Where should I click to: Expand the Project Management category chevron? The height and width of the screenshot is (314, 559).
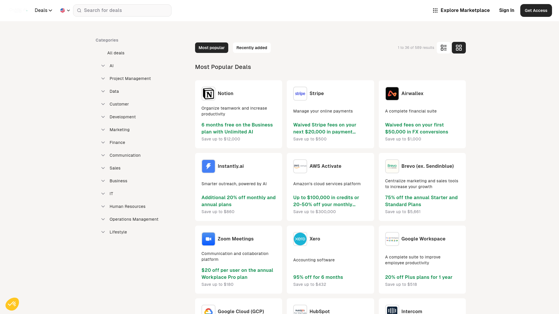(x=103, y=78)
